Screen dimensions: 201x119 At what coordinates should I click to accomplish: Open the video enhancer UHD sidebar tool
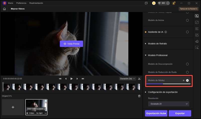(197, 16)
